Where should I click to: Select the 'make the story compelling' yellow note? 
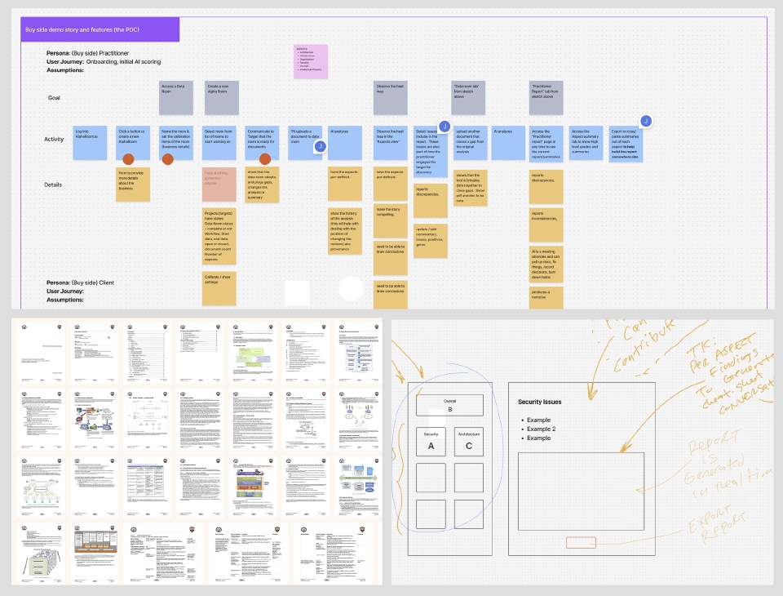click(x=391, y=221)
